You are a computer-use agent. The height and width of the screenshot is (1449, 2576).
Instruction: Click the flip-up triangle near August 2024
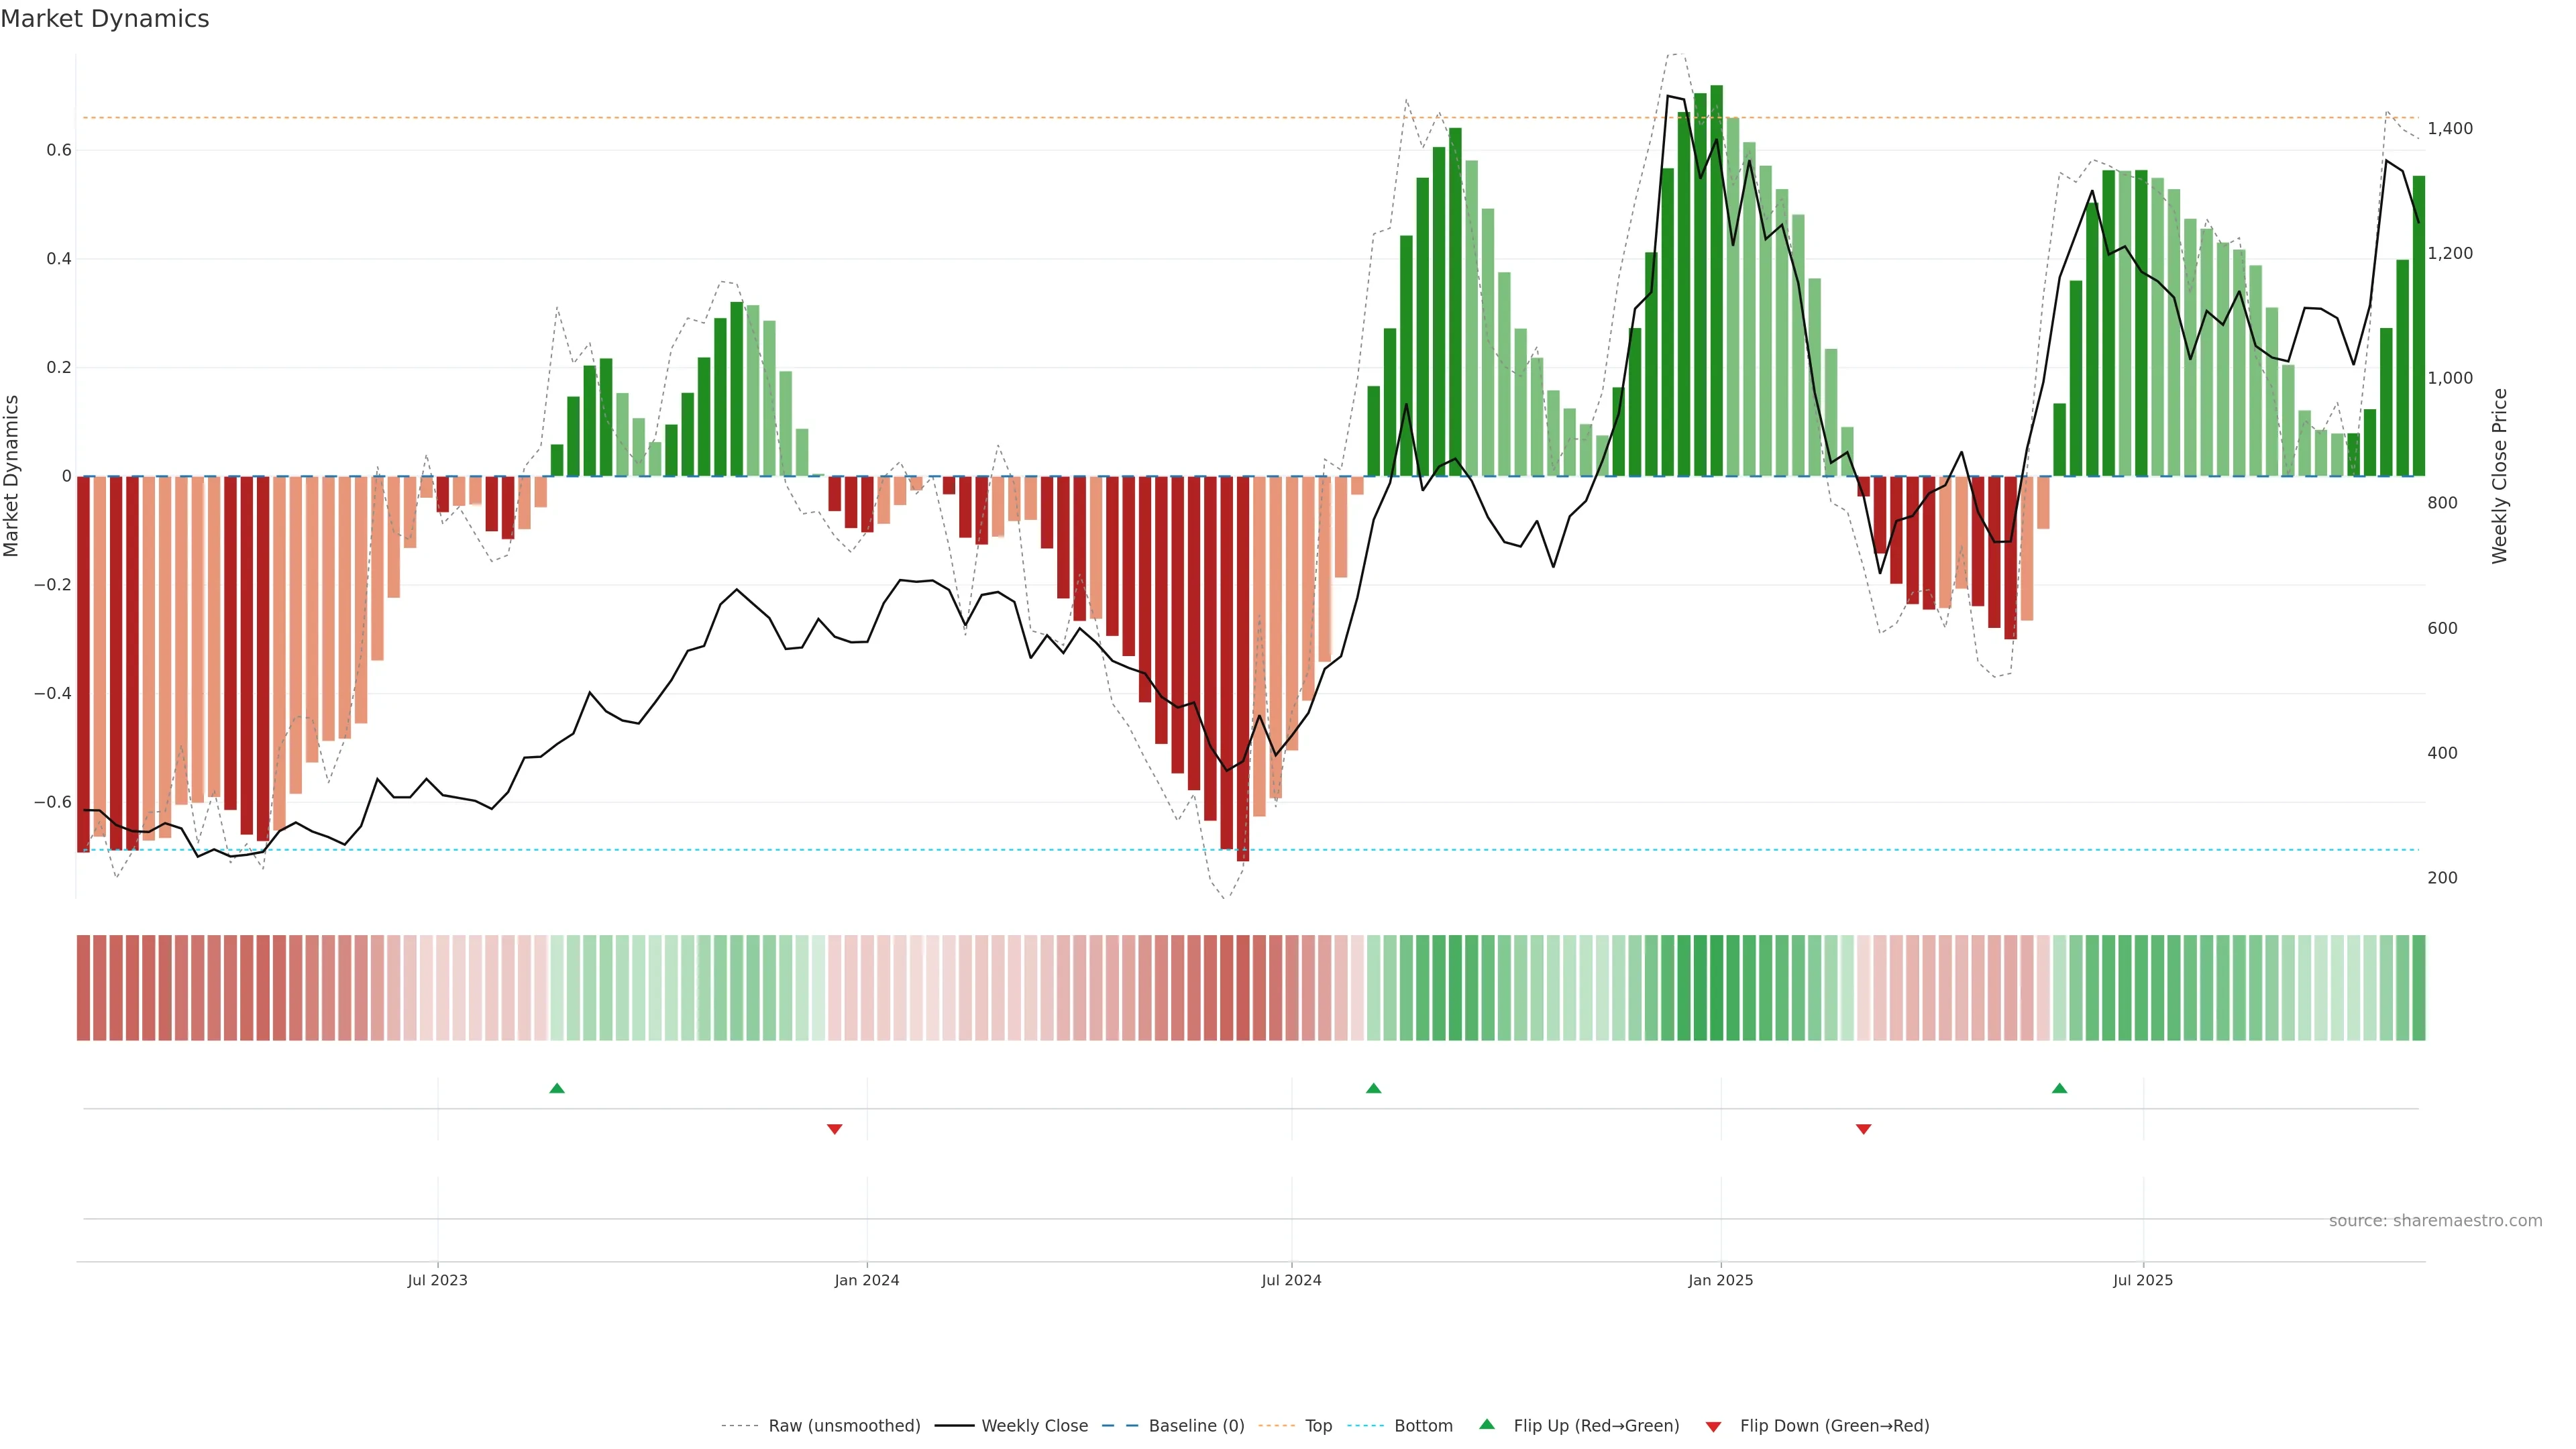(1373, 1088)
